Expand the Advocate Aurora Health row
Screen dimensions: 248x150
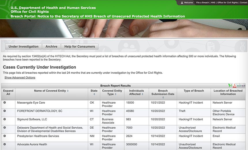coord(5,144)
